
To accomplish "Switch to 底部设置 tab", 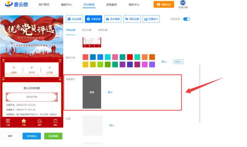I will point(103,30).
